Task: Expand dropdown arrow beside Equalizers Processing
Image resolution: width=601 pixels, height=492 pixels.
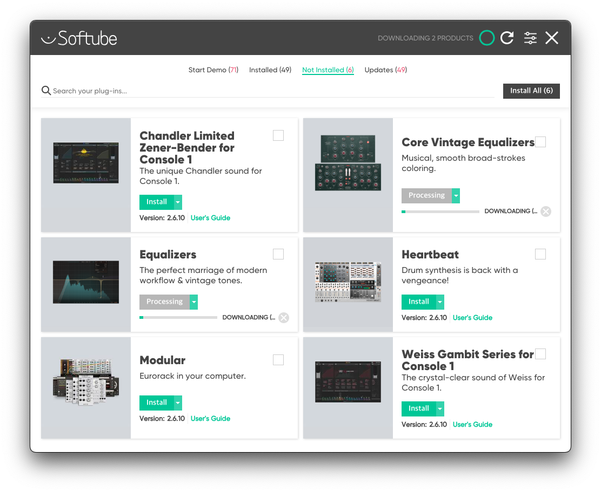Action: [x=193, y=302]
